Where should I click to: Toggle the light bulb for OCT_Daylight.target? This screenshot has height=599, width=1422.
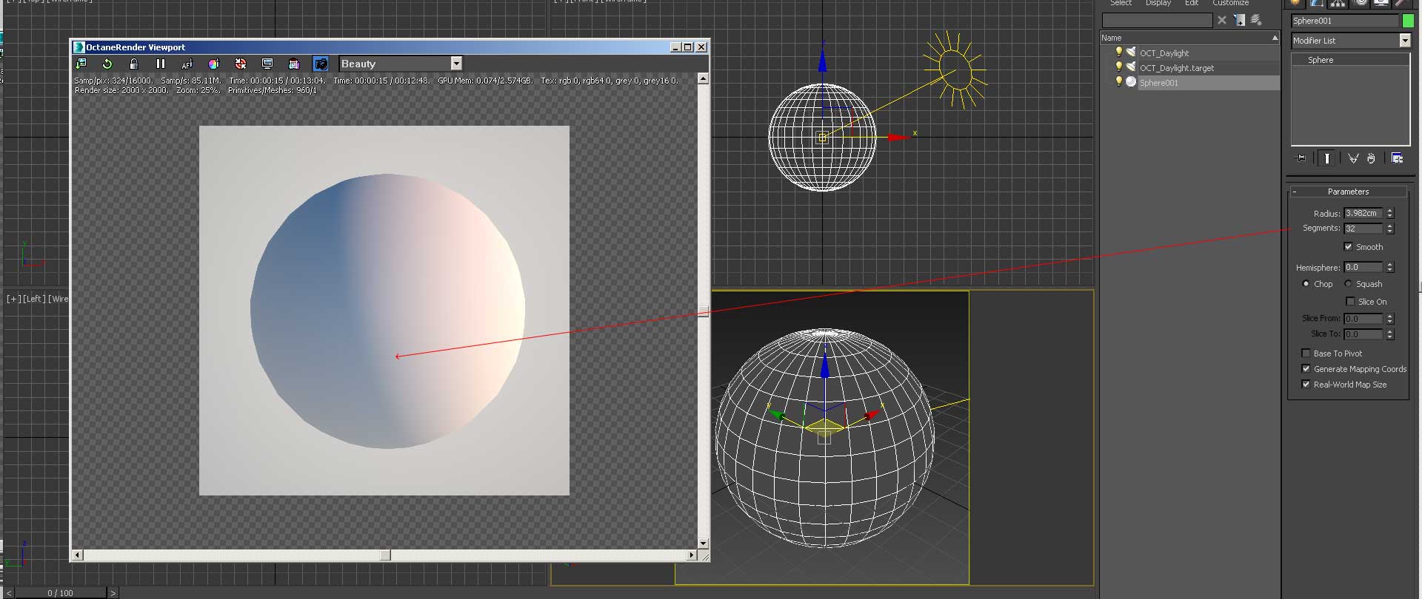pyautogui.click(x=1118, y=67)
